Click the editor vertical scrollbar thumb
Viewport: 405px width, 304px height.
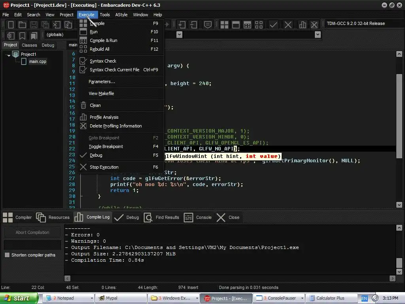click(x=399, y=116)
